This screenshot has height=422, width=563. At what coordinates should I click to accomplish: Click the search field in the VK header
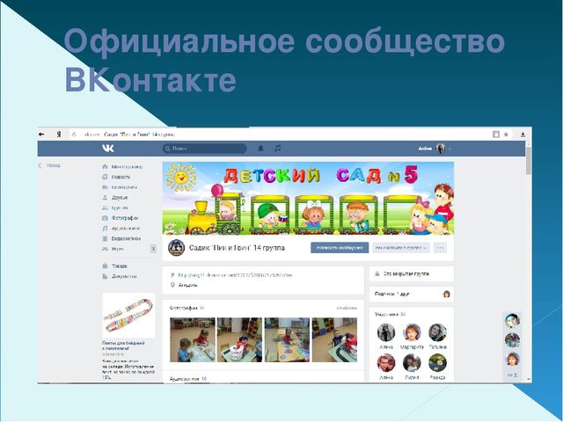click(205, 149)
